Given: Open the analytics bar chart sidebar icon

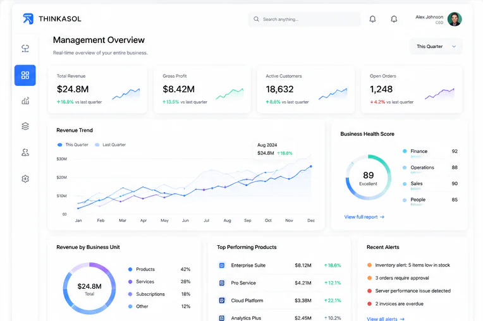Looking at the screenshot, I should coord(25,100).
